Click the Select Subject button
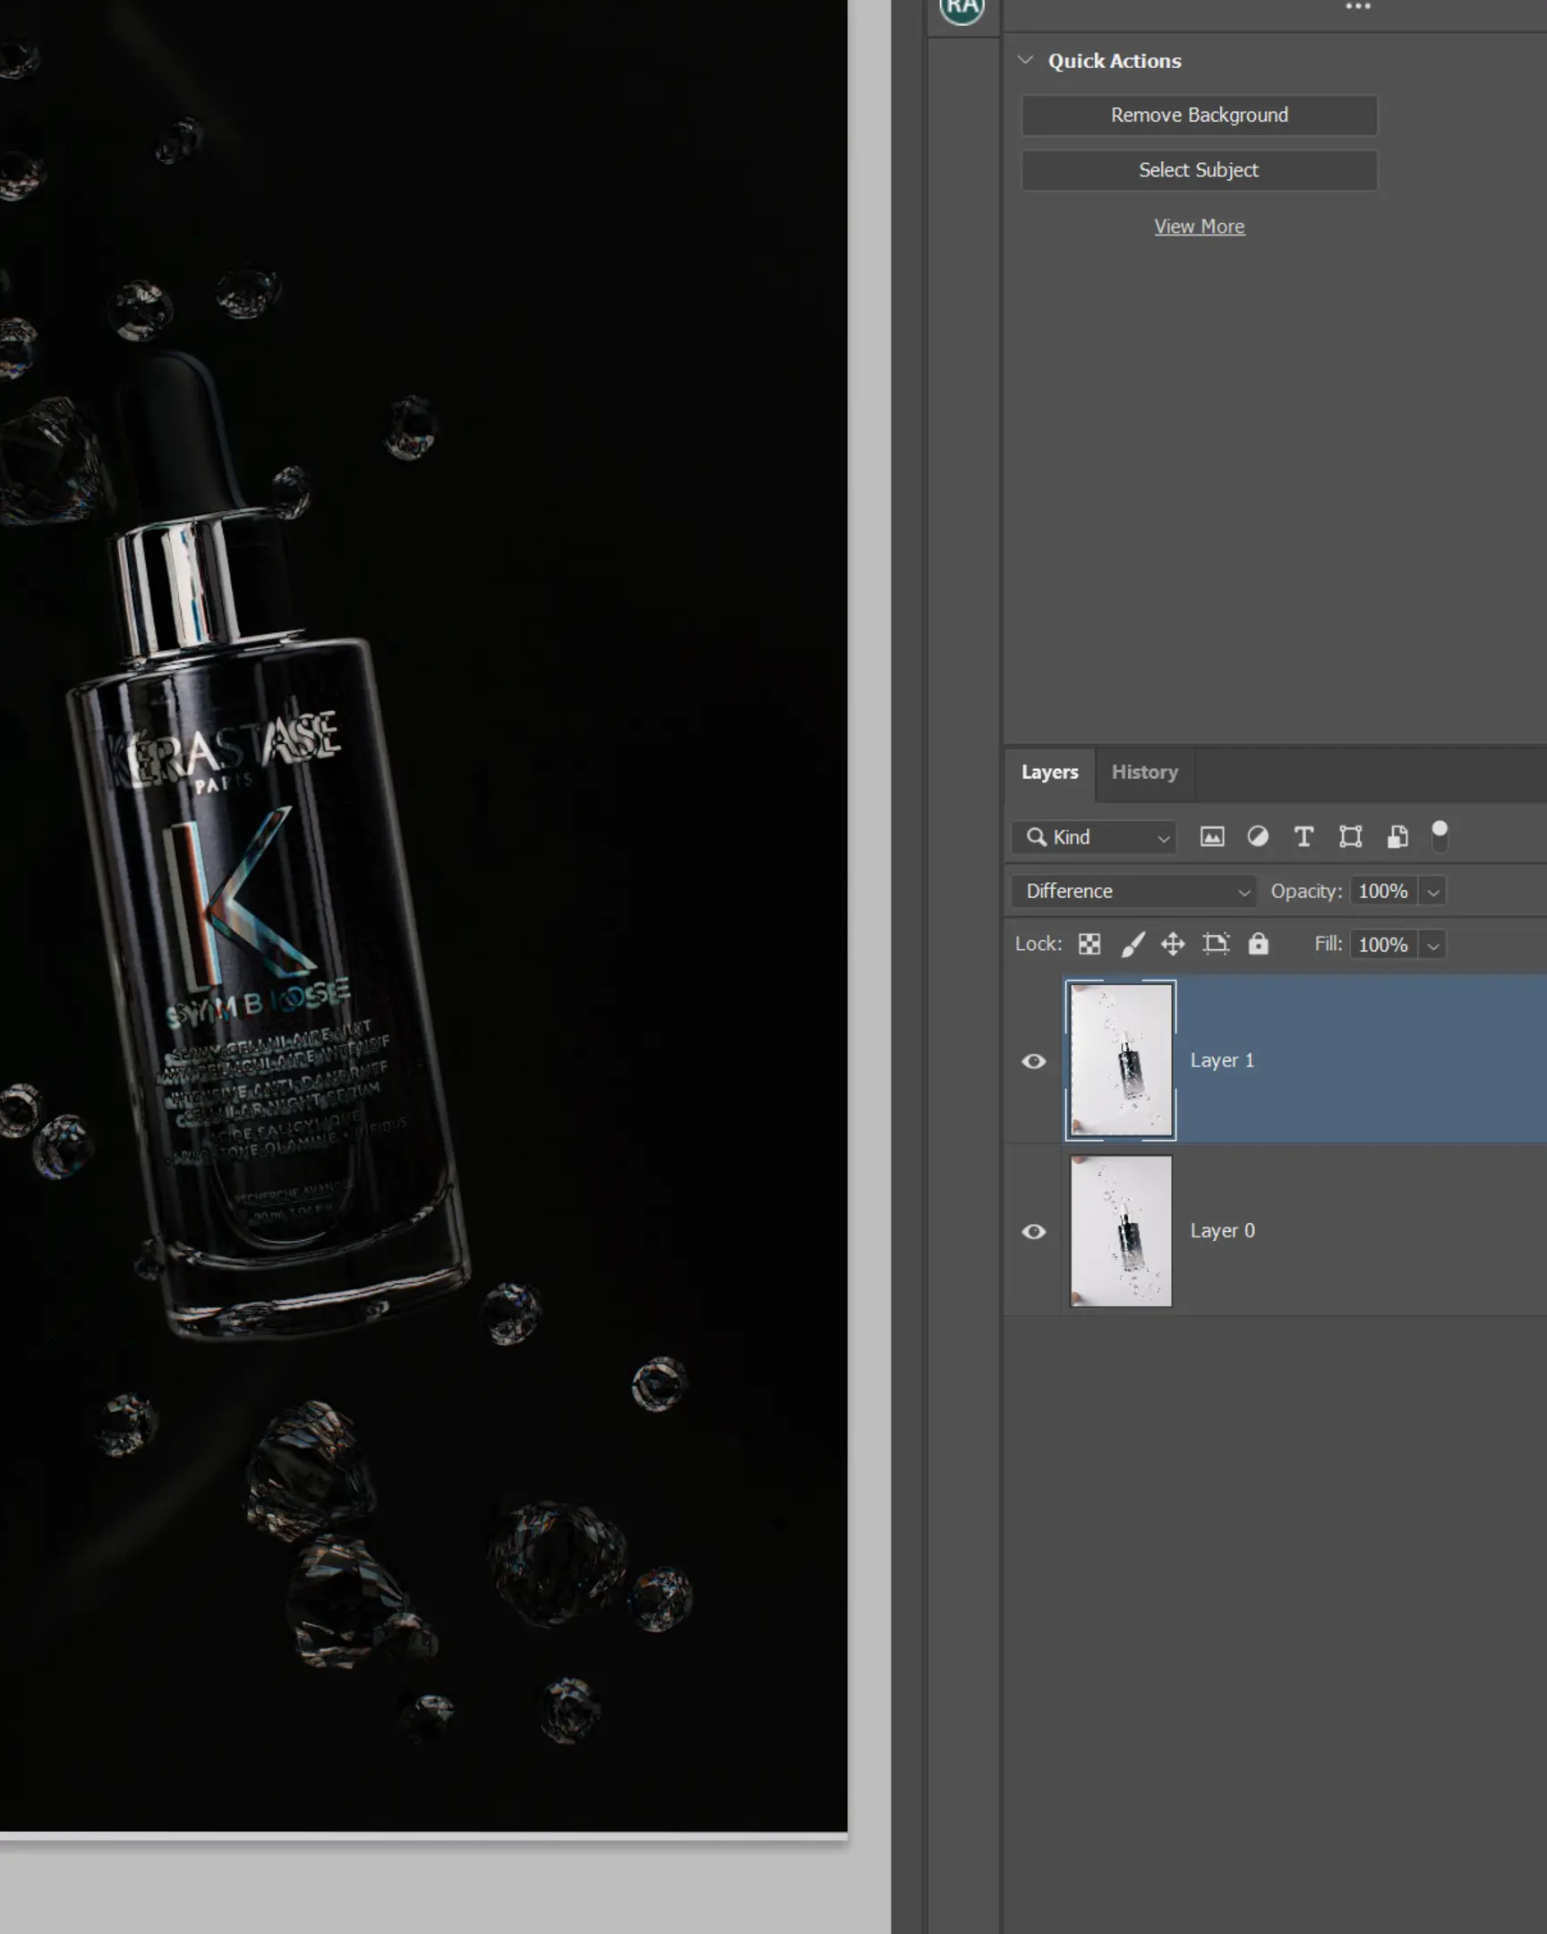1547x1934 pixels. click(1199, 169)
